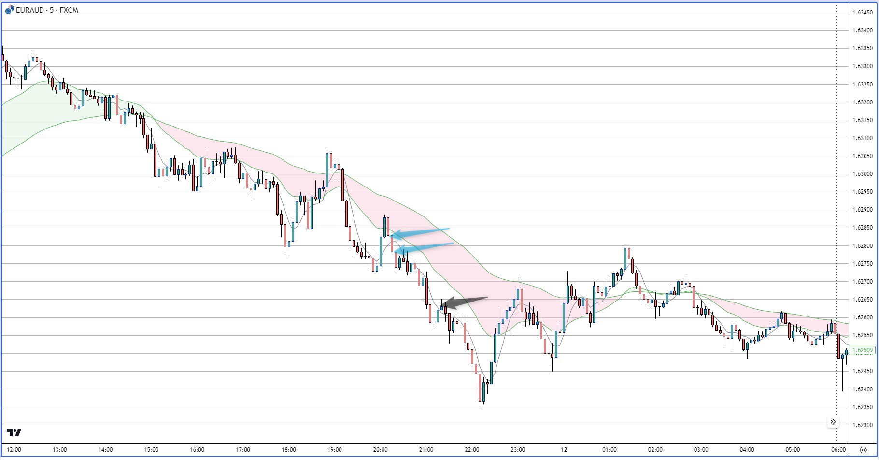Click the 1.63200 price axis label
This screenshot has height=460, width=879.
[x=862, y=102]
